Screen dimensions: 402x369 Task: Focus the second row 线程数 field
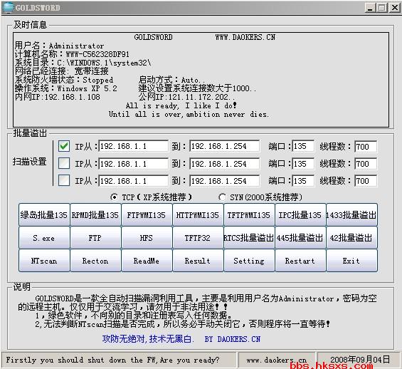point(366,164)
